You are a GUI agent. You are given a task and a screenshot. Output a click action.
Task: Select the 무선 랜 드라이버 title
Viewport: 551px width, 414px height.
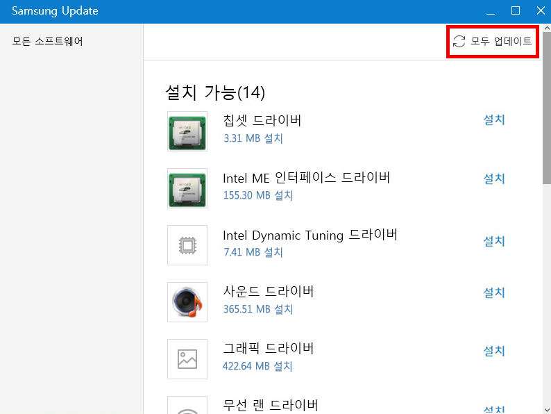[x=271, y=405]
